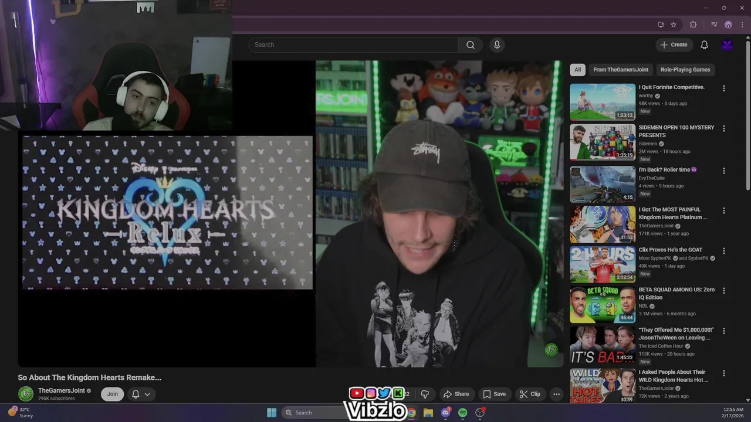751x422 pixels.
Task: Open File Explorer from the taskbar
Action: coord(428,413)
